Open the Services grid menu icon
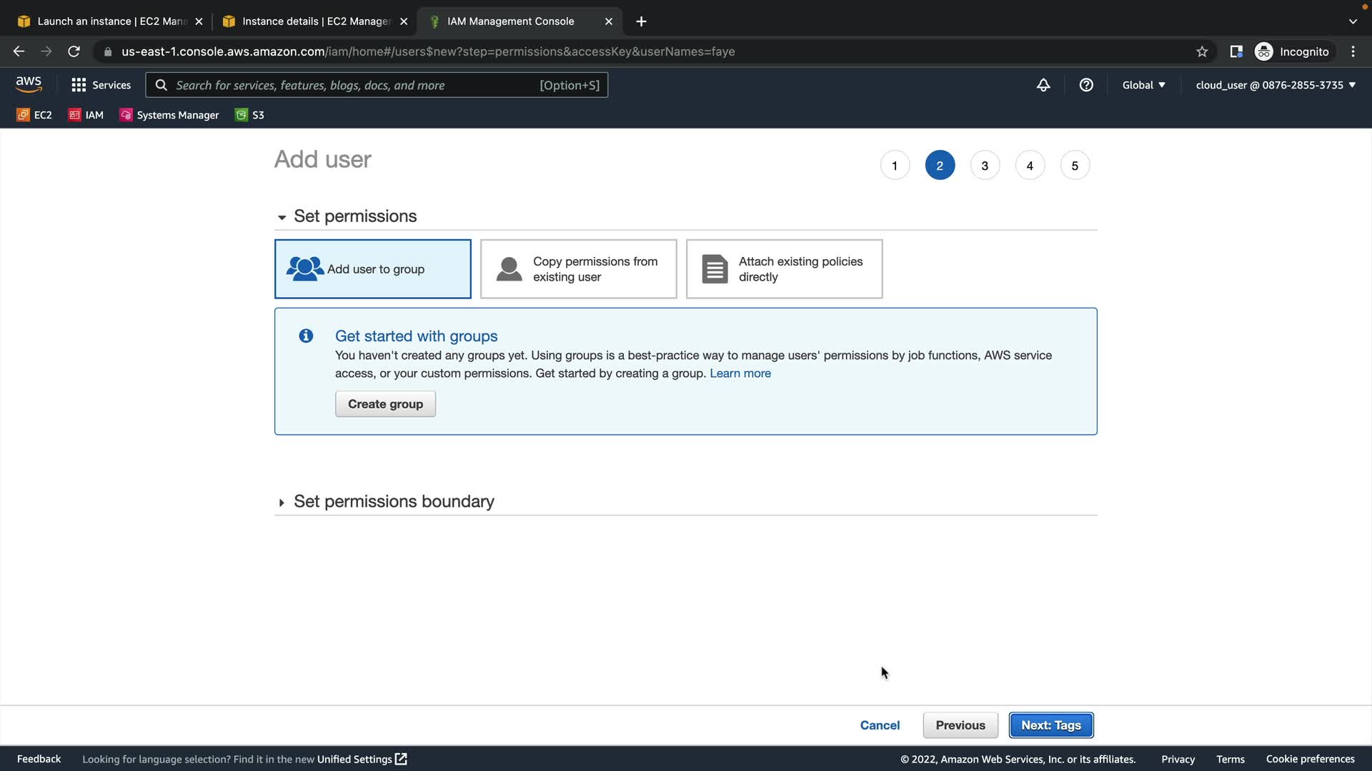This screenshot has height=771, width=1372. point(79,85)
